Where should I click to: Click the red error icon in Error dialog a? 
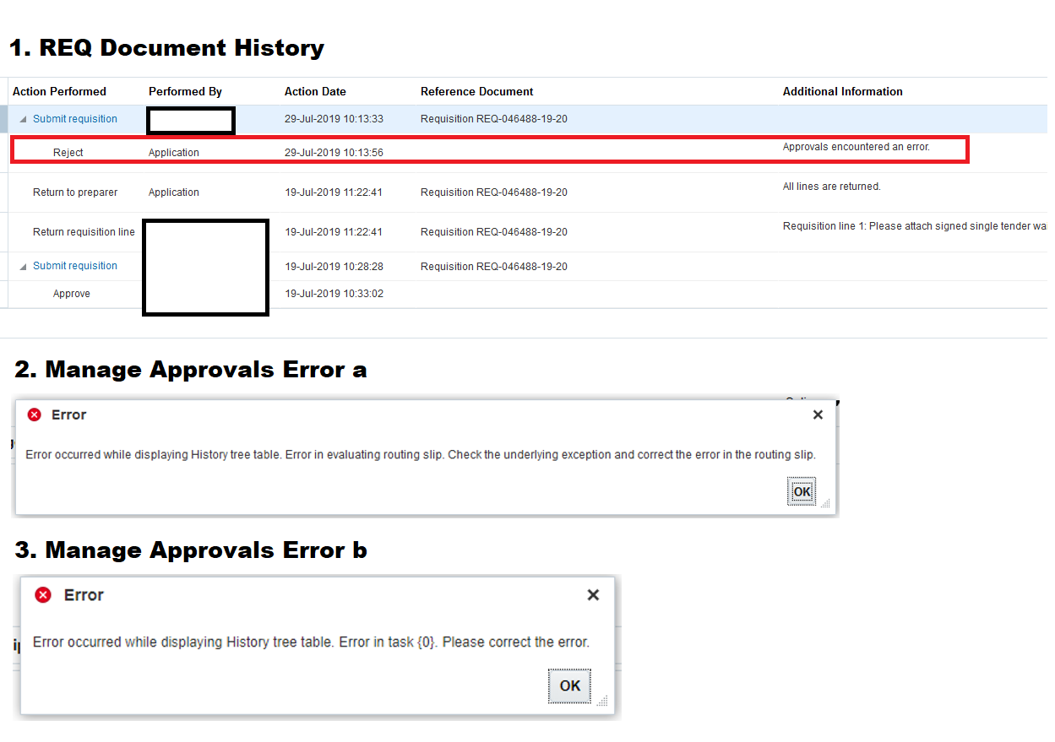point(34,414)
